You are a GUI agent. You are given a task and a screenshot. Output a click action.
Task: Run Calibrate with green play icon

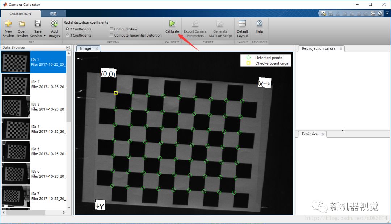(172, 27)
